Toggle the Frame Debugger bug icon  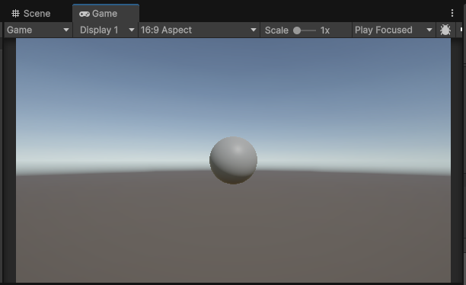click(x=445, y=30)
